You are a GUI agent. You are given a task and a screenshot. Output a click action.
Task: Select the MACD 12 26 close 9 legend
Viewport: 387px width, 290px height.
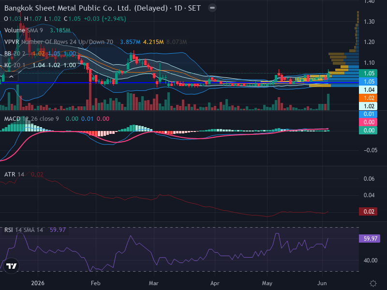(31, 119)
